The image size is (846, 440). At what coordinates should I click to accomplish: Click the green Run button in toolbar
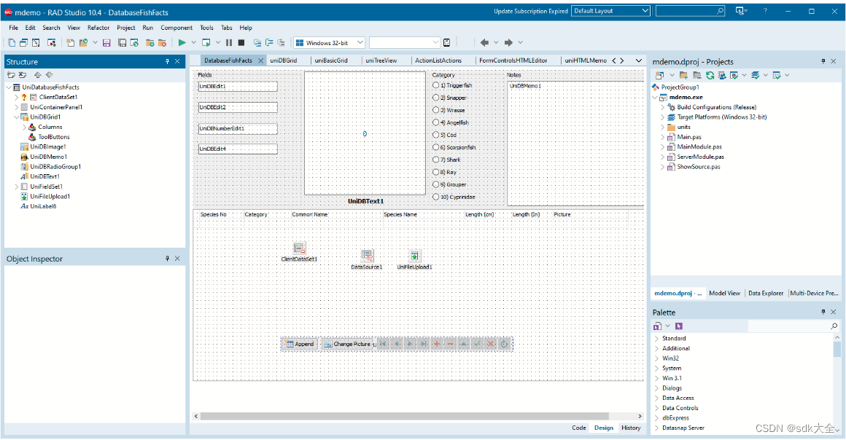[x=182, y=42]
